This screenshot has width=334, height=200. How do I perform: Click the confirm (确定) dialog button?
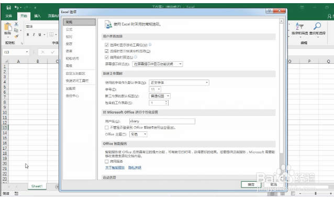251,184
